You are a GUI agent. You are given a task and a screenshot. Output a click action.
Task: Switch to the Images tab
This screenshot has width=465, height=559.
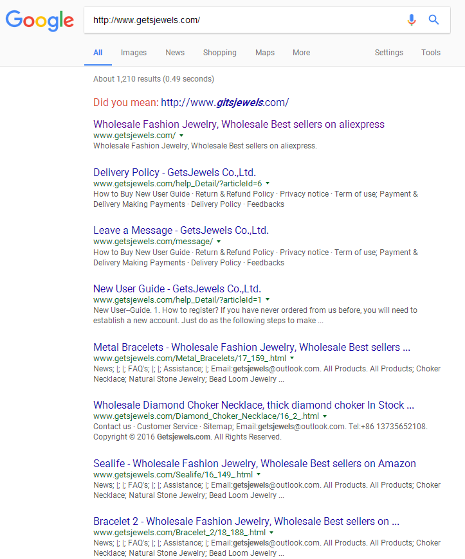(x=134, y=53)
